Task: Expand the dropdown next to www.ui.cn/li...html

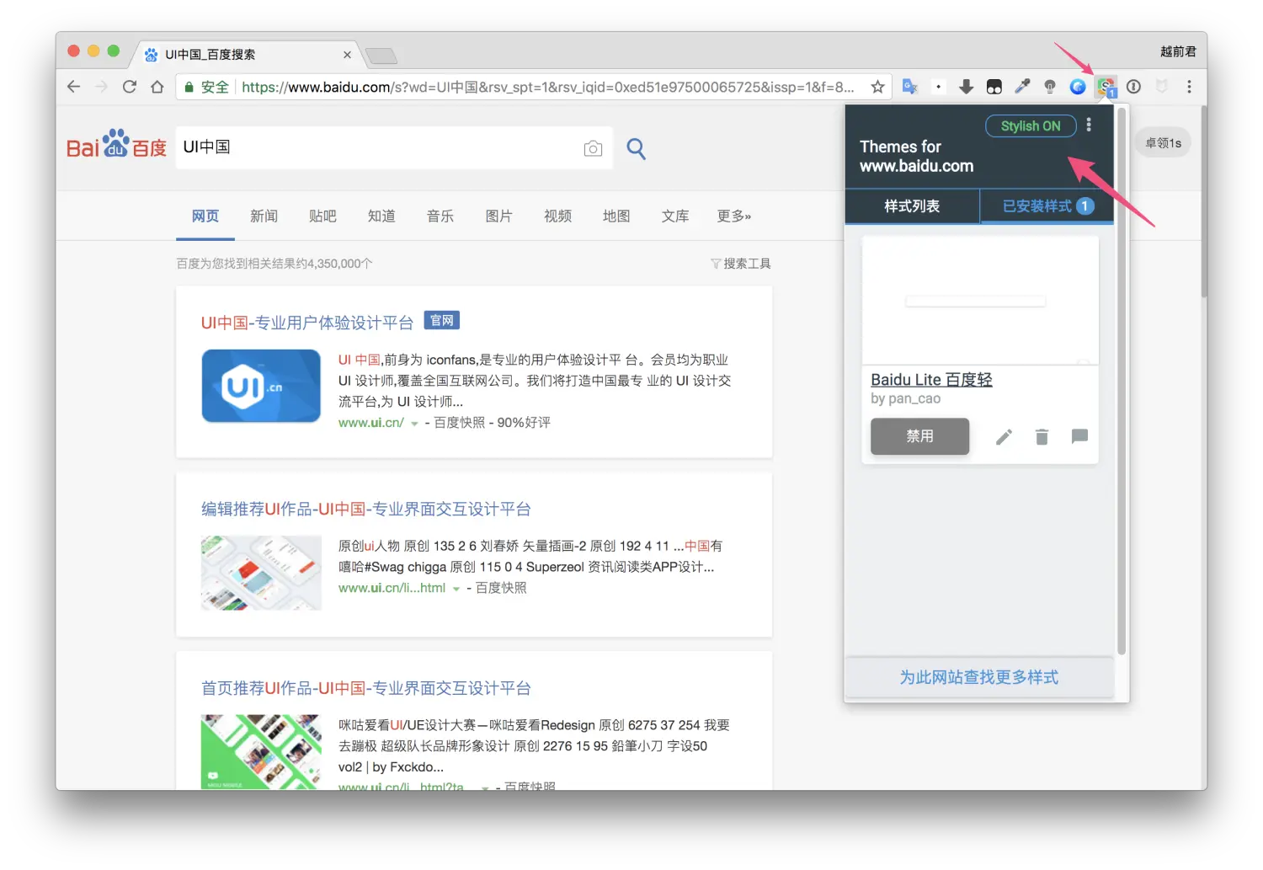Action: (456, 589)
